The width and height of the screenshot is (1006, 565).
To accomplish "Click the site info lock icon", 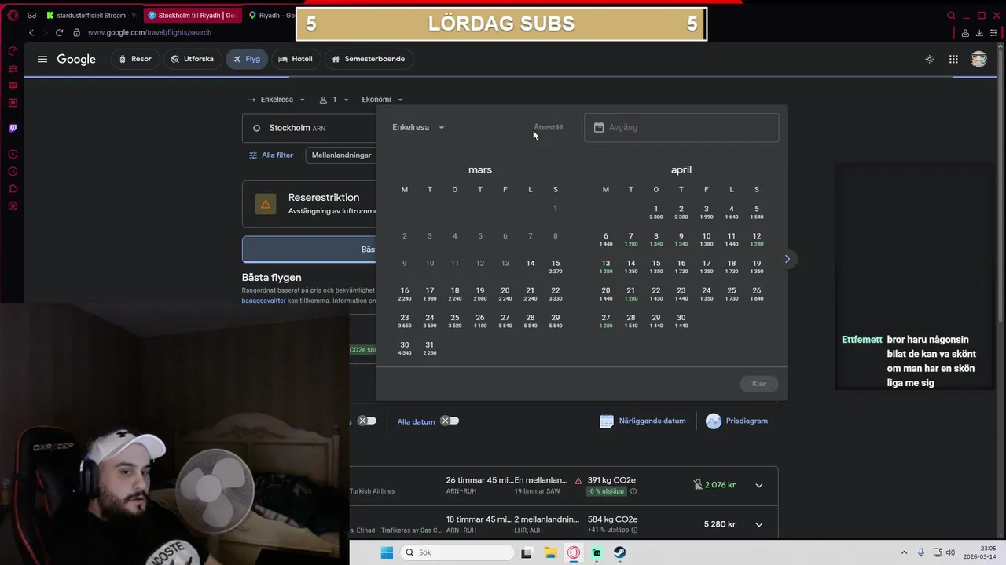I will pos(76,32).
